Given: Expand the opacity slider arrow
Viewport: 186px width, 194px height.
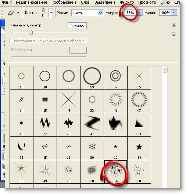Looking at the screenshot, I should point(140,12).
